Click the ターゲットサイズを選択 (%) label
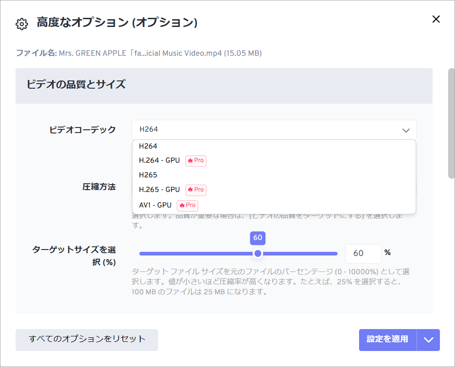The image size is (455, 367). pos(74,256)
